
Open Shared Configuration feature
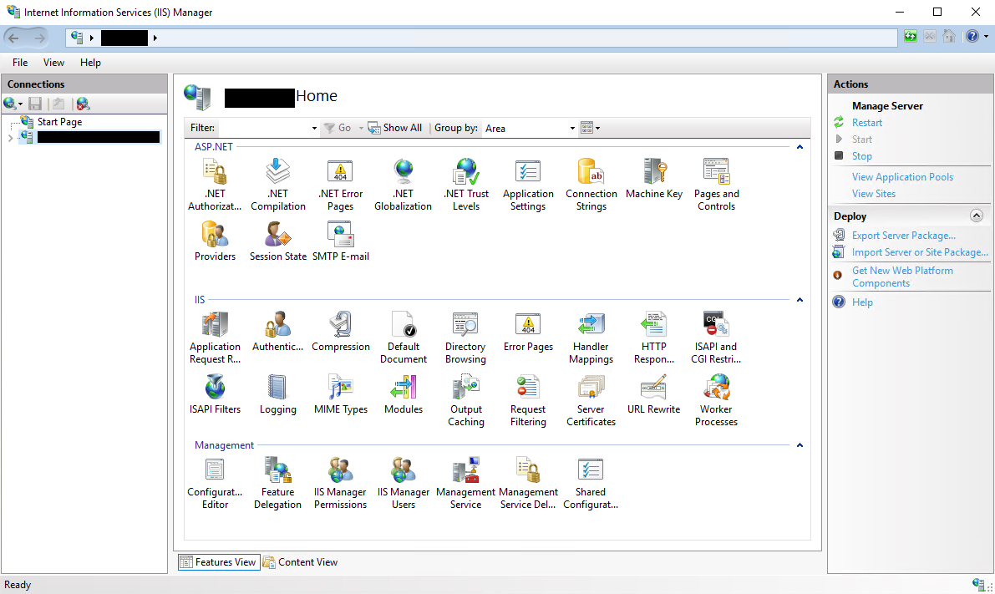(591, 484)
